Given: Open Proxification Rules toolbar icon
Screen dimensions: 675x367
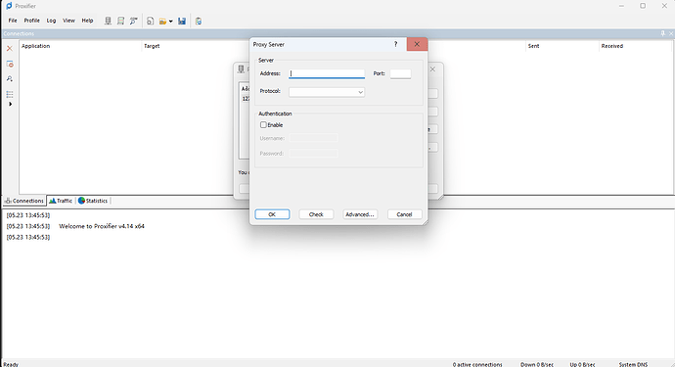Looking at the screenshot, I should [121, 21].
